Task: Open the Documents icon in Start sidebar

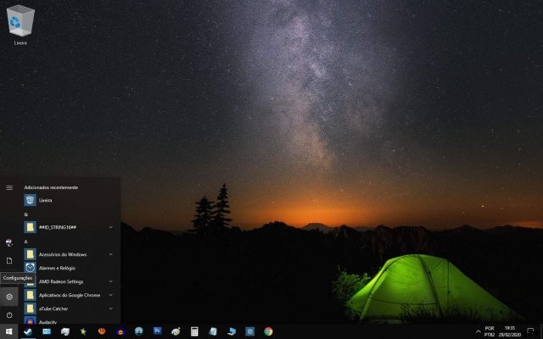Action: point(9,260)
